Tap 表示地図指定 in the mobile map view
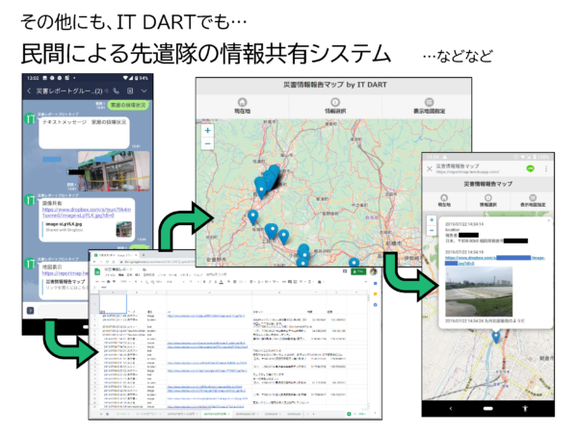 pos(535,200)
